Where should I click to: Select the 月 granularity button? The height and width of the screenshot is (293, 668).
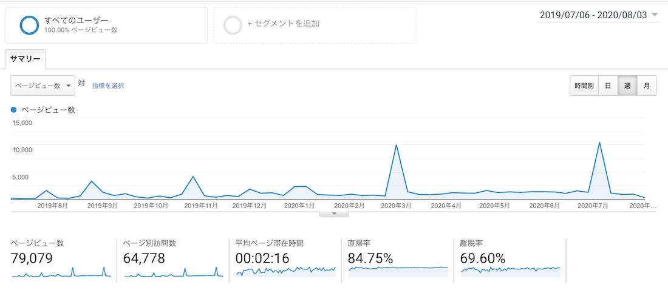646,86
